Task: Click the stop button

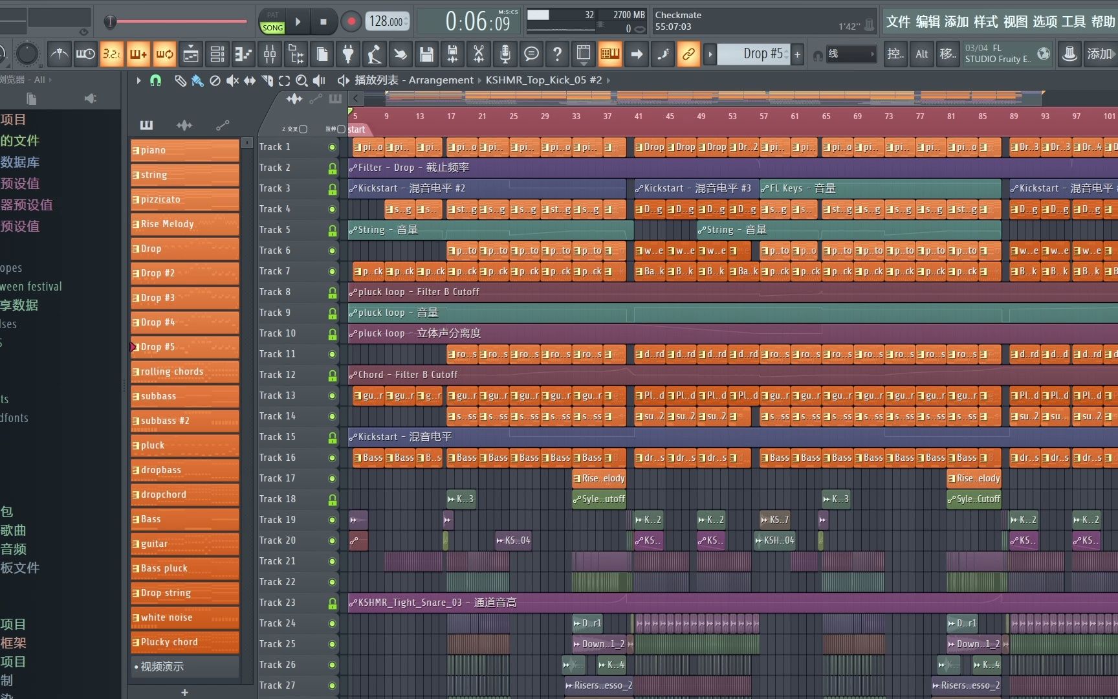Action: 323,21
